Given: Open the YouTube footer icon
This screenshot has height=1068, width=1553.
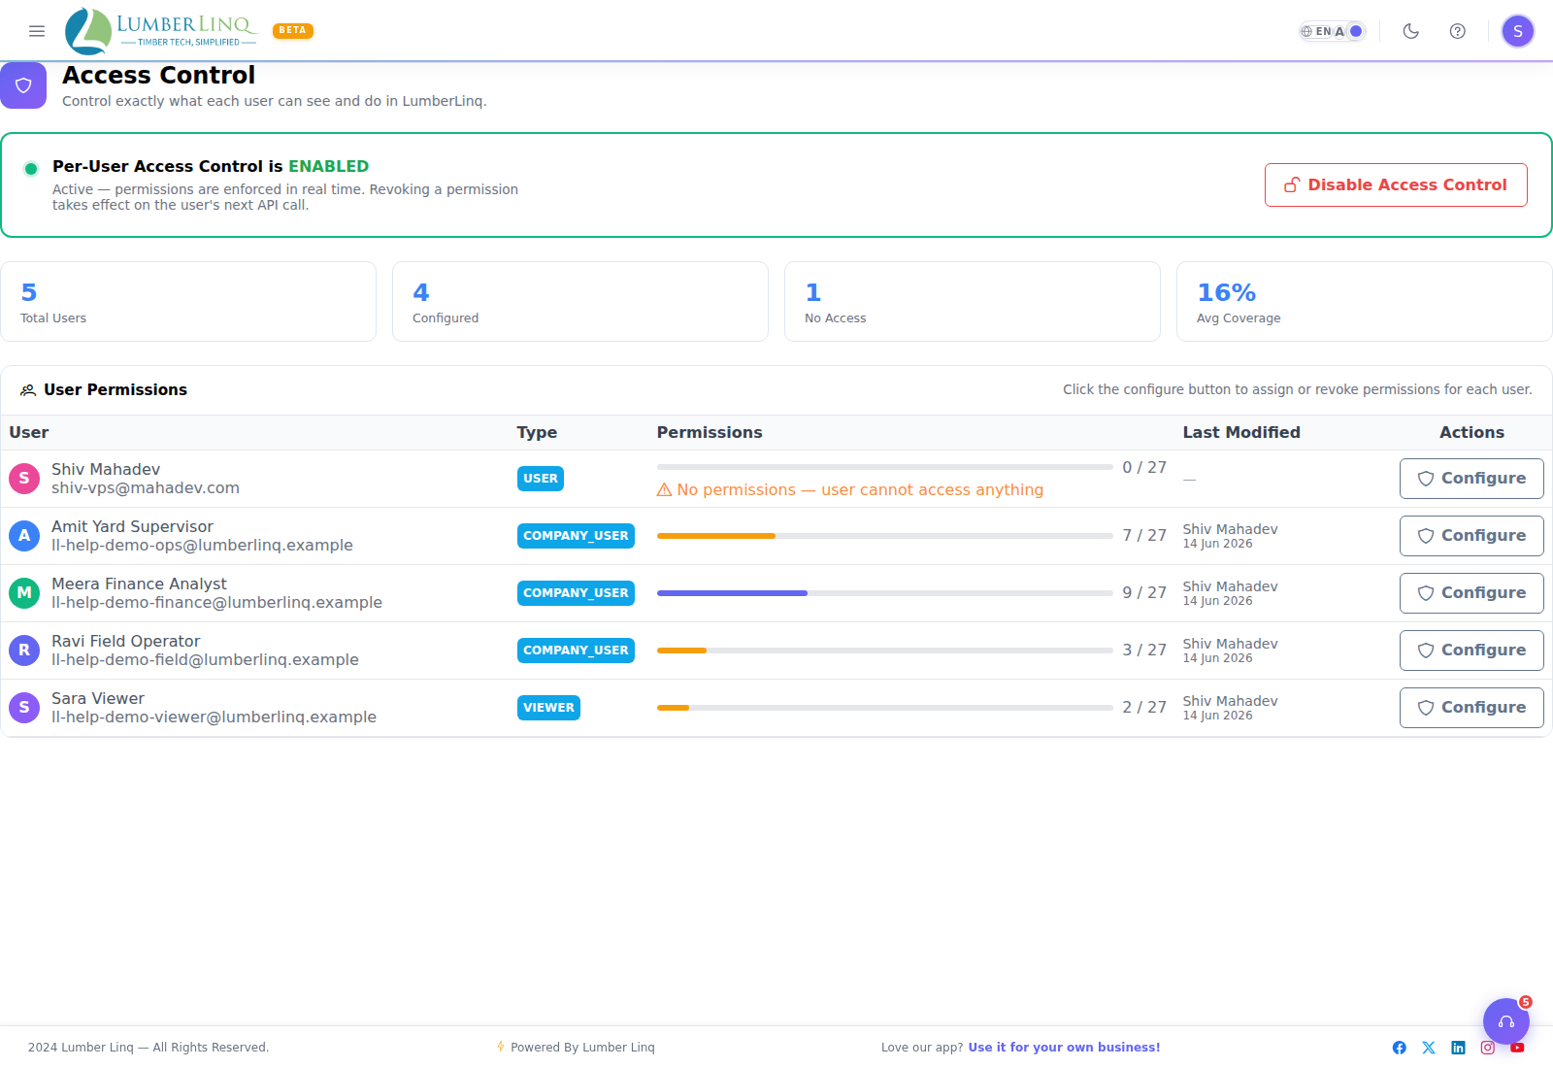Looking at the screenshot, I should [1517, 1048].
